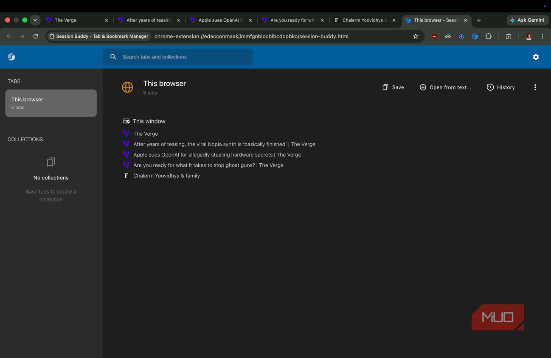The height and width of the screenshot is (358, 551).
Task: Select the This browser - Session Buddy tab
Action: (x=436, y=20)
